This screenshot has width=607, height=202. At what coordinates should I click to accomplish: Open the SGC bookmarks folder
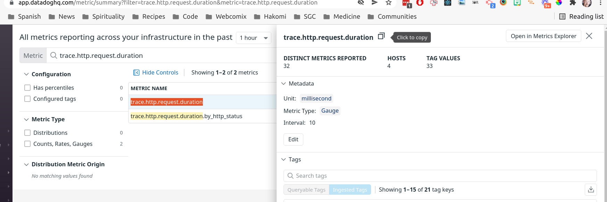(305, 17)
